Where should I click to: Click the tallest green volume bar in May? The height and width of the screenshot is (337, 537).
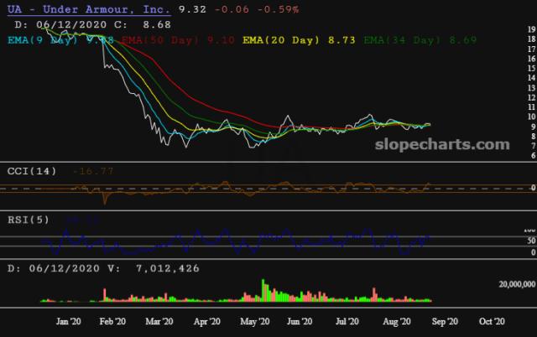tap(264, 291)
